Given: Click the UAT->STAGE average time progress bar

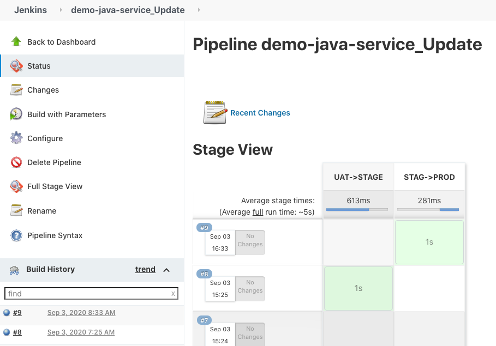Looking at the screenshot, I should [x=357, y=209].
